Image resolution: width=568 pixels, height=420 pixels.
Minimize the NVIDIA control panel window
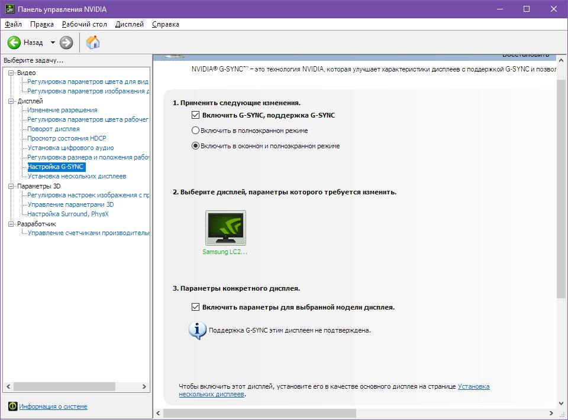[x=500, y=9]
